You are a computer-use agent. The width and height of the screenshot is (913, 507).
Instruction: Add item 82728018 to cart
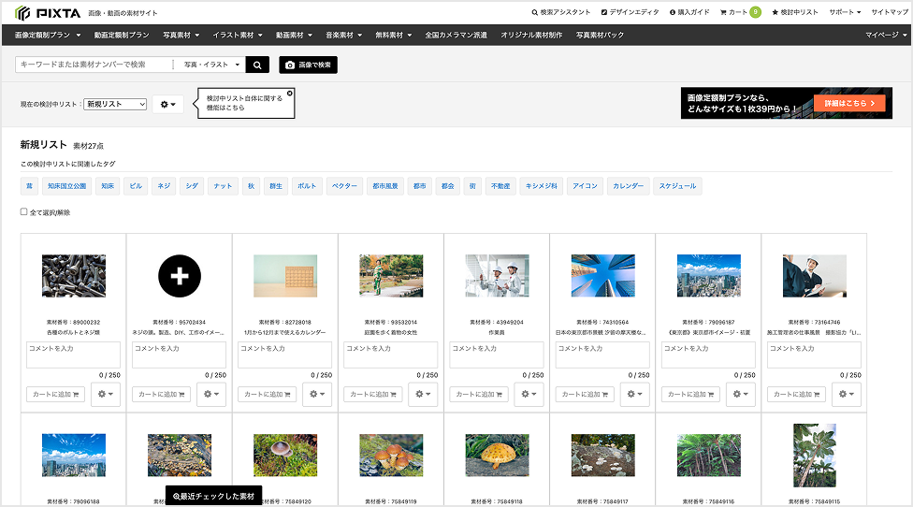[268, 394]
